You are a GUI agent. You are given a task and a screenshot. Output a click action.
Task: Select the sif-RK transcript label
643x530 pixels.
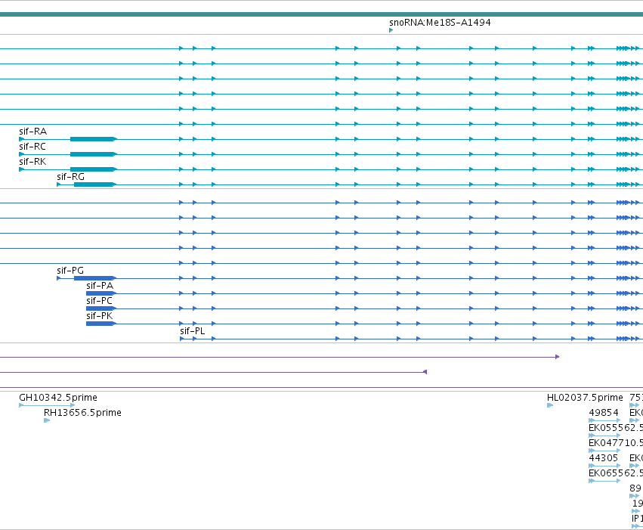pos(32,162)
